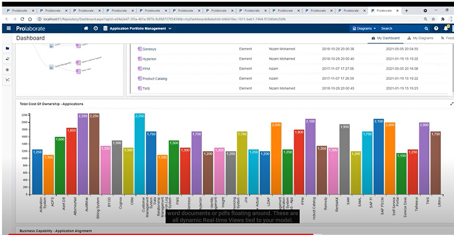Open the help question mark icon
This screenshot has width=454, height=235.
point(436,28)
